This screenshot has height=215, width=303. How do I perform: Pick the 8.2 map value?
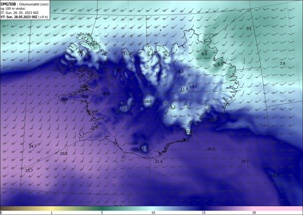click(x=167, y=55)
